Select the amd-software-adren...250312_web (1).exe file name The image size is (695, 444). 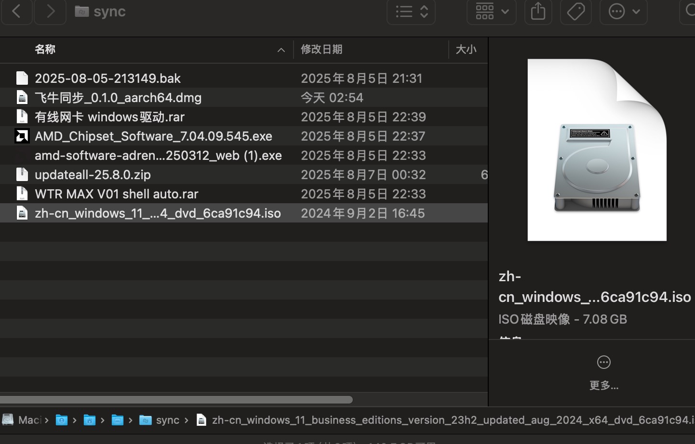(x=158, y=156)
